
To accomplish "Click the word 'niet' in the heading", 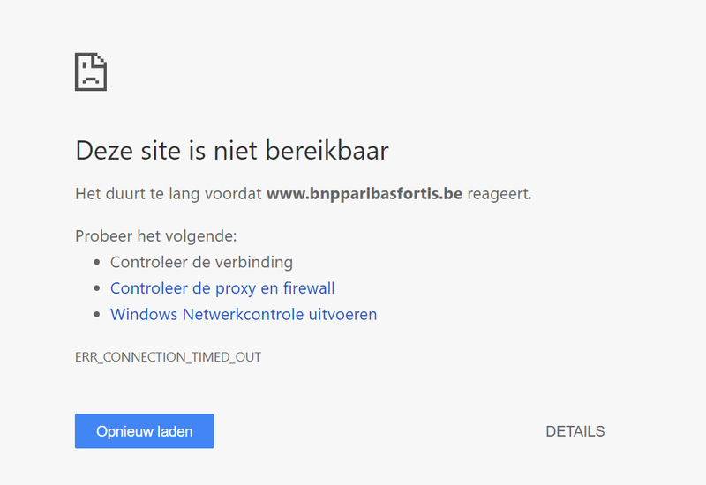I will tap(235, 150).
